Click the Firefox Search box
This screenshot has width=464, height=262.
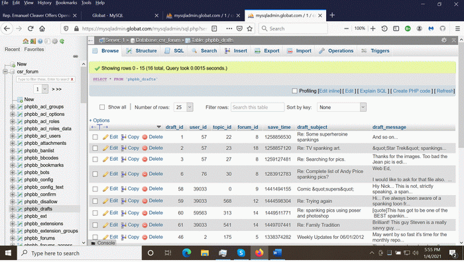tap(293, 28)
